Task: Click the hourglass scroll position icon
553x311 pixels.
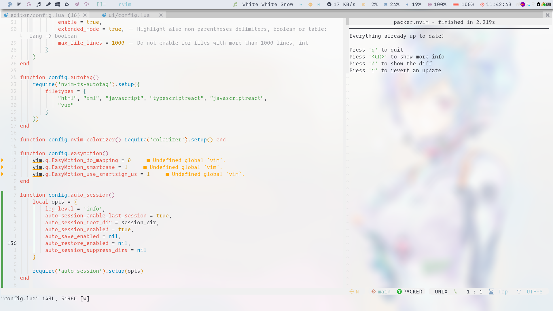Action: click(491, 292)
